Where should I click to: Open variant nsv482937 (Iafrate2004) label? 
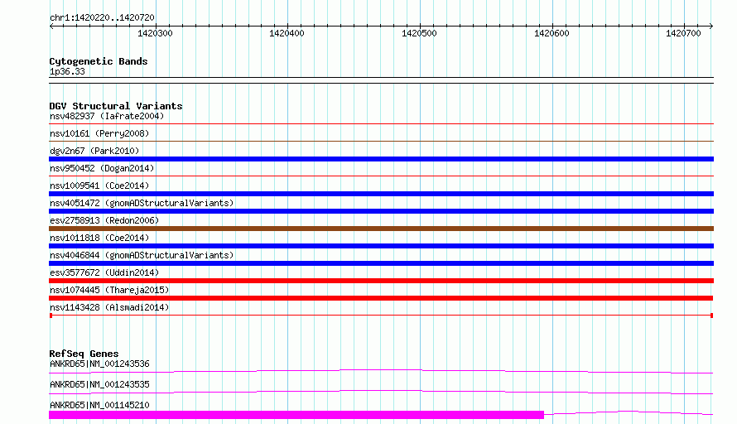pos(107,116)
